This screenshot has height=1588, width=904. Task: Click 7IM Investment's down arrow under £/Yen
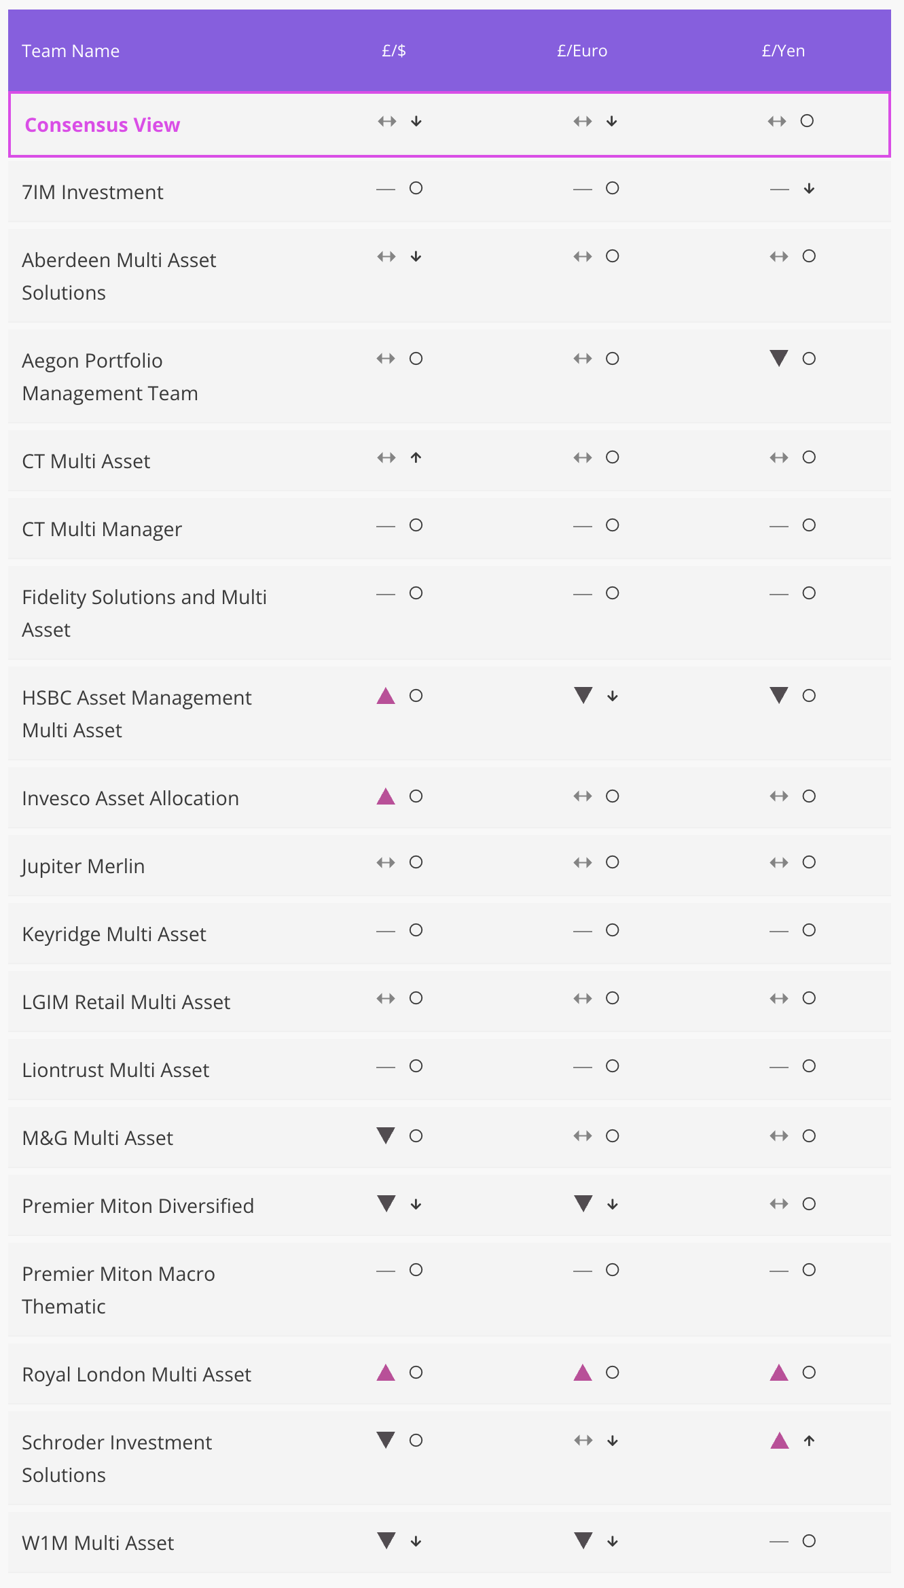809,188
